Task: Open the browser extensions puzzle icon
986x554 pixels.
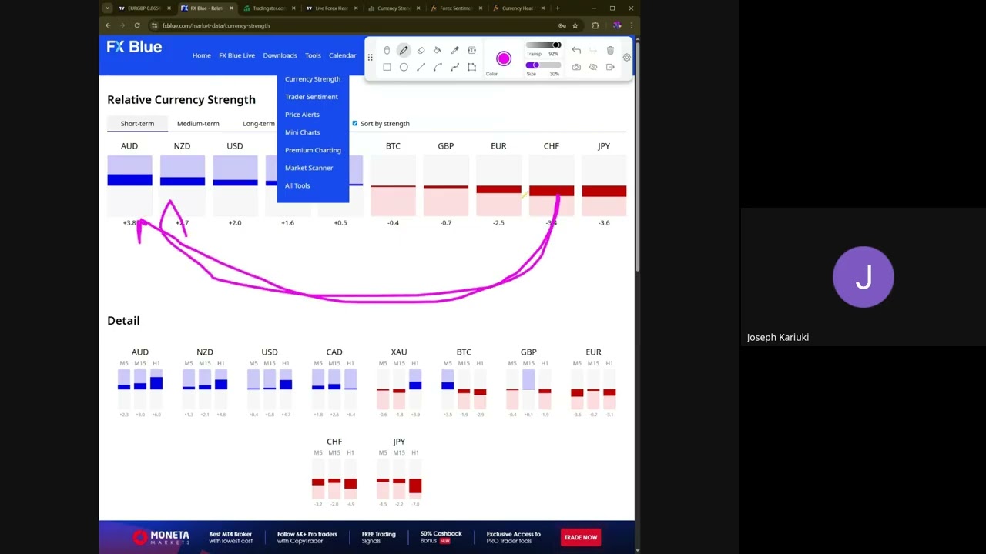Action: [595, 25]
